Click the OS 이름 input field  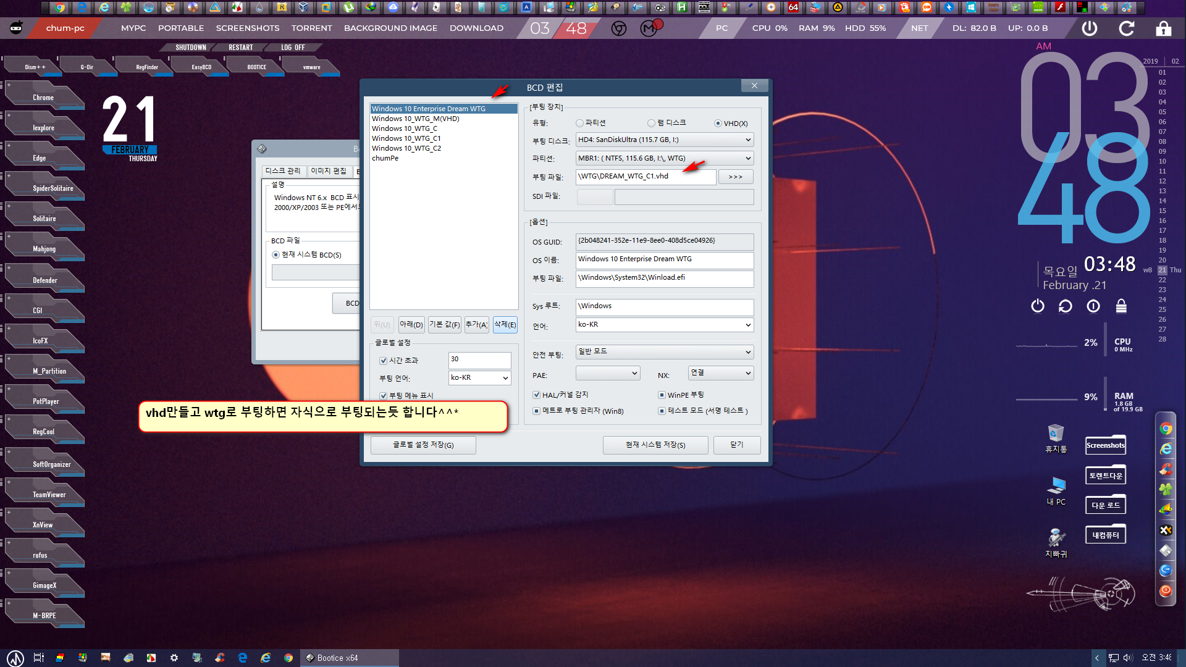(x=665, y=260)
